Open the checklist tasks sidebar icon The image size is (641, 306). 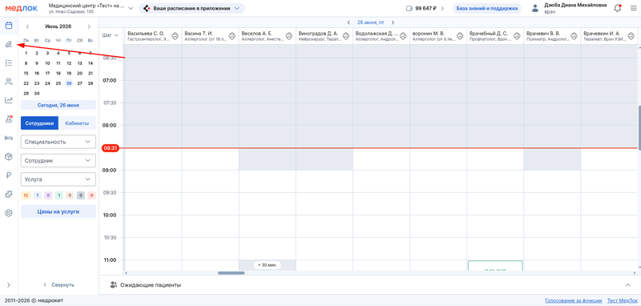(9, 63)
